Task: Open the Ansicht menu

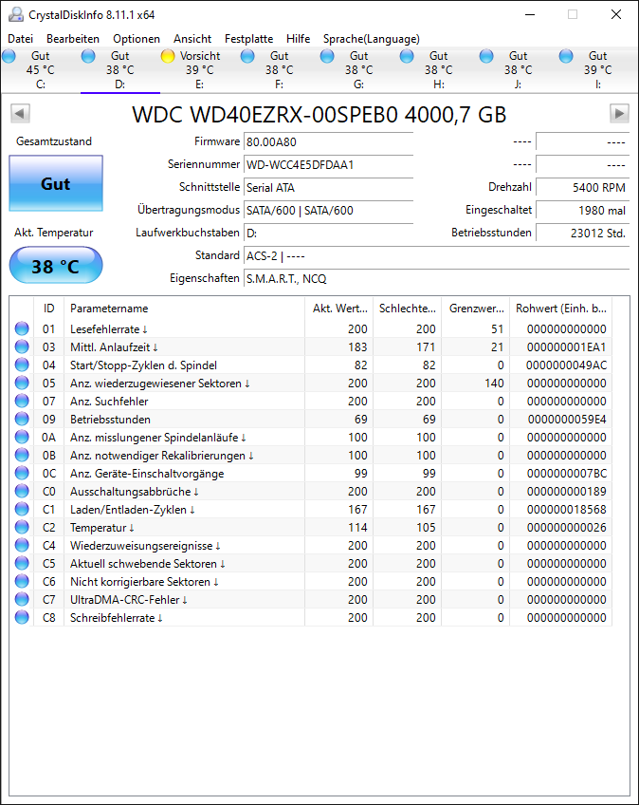Action: coord(192,39)
